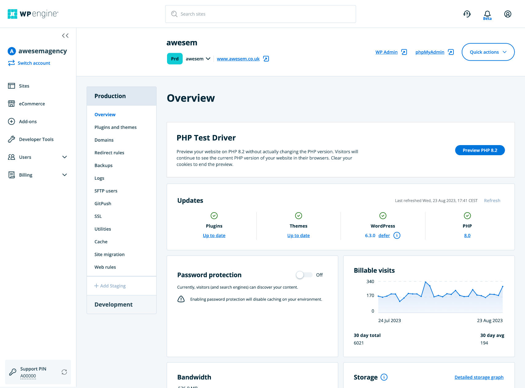
Task: Click the Sites sidebar icon
Action: click(11, 86)
